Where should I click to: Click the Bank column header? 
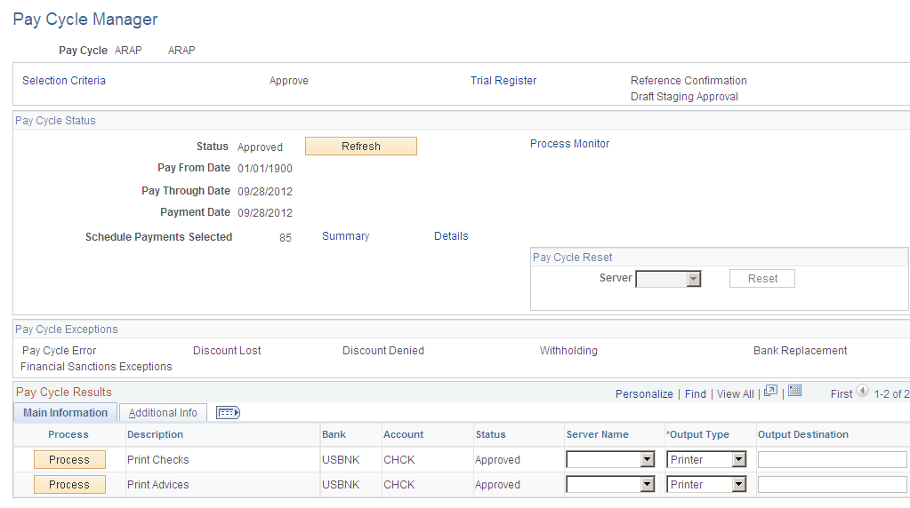334,434
